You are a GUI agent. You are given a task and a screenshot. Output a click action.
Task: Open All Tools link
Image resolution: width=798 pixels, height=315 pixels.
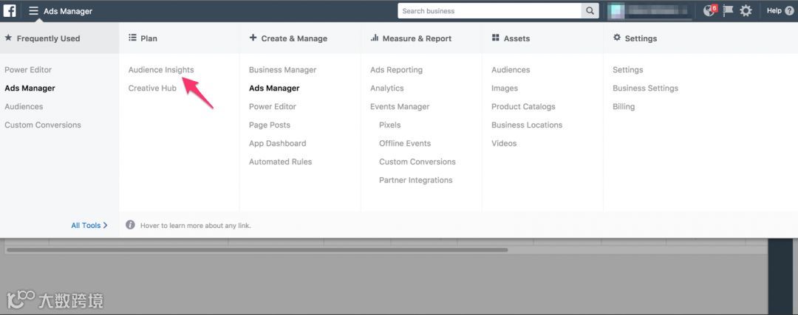click(x=89, y=225)
